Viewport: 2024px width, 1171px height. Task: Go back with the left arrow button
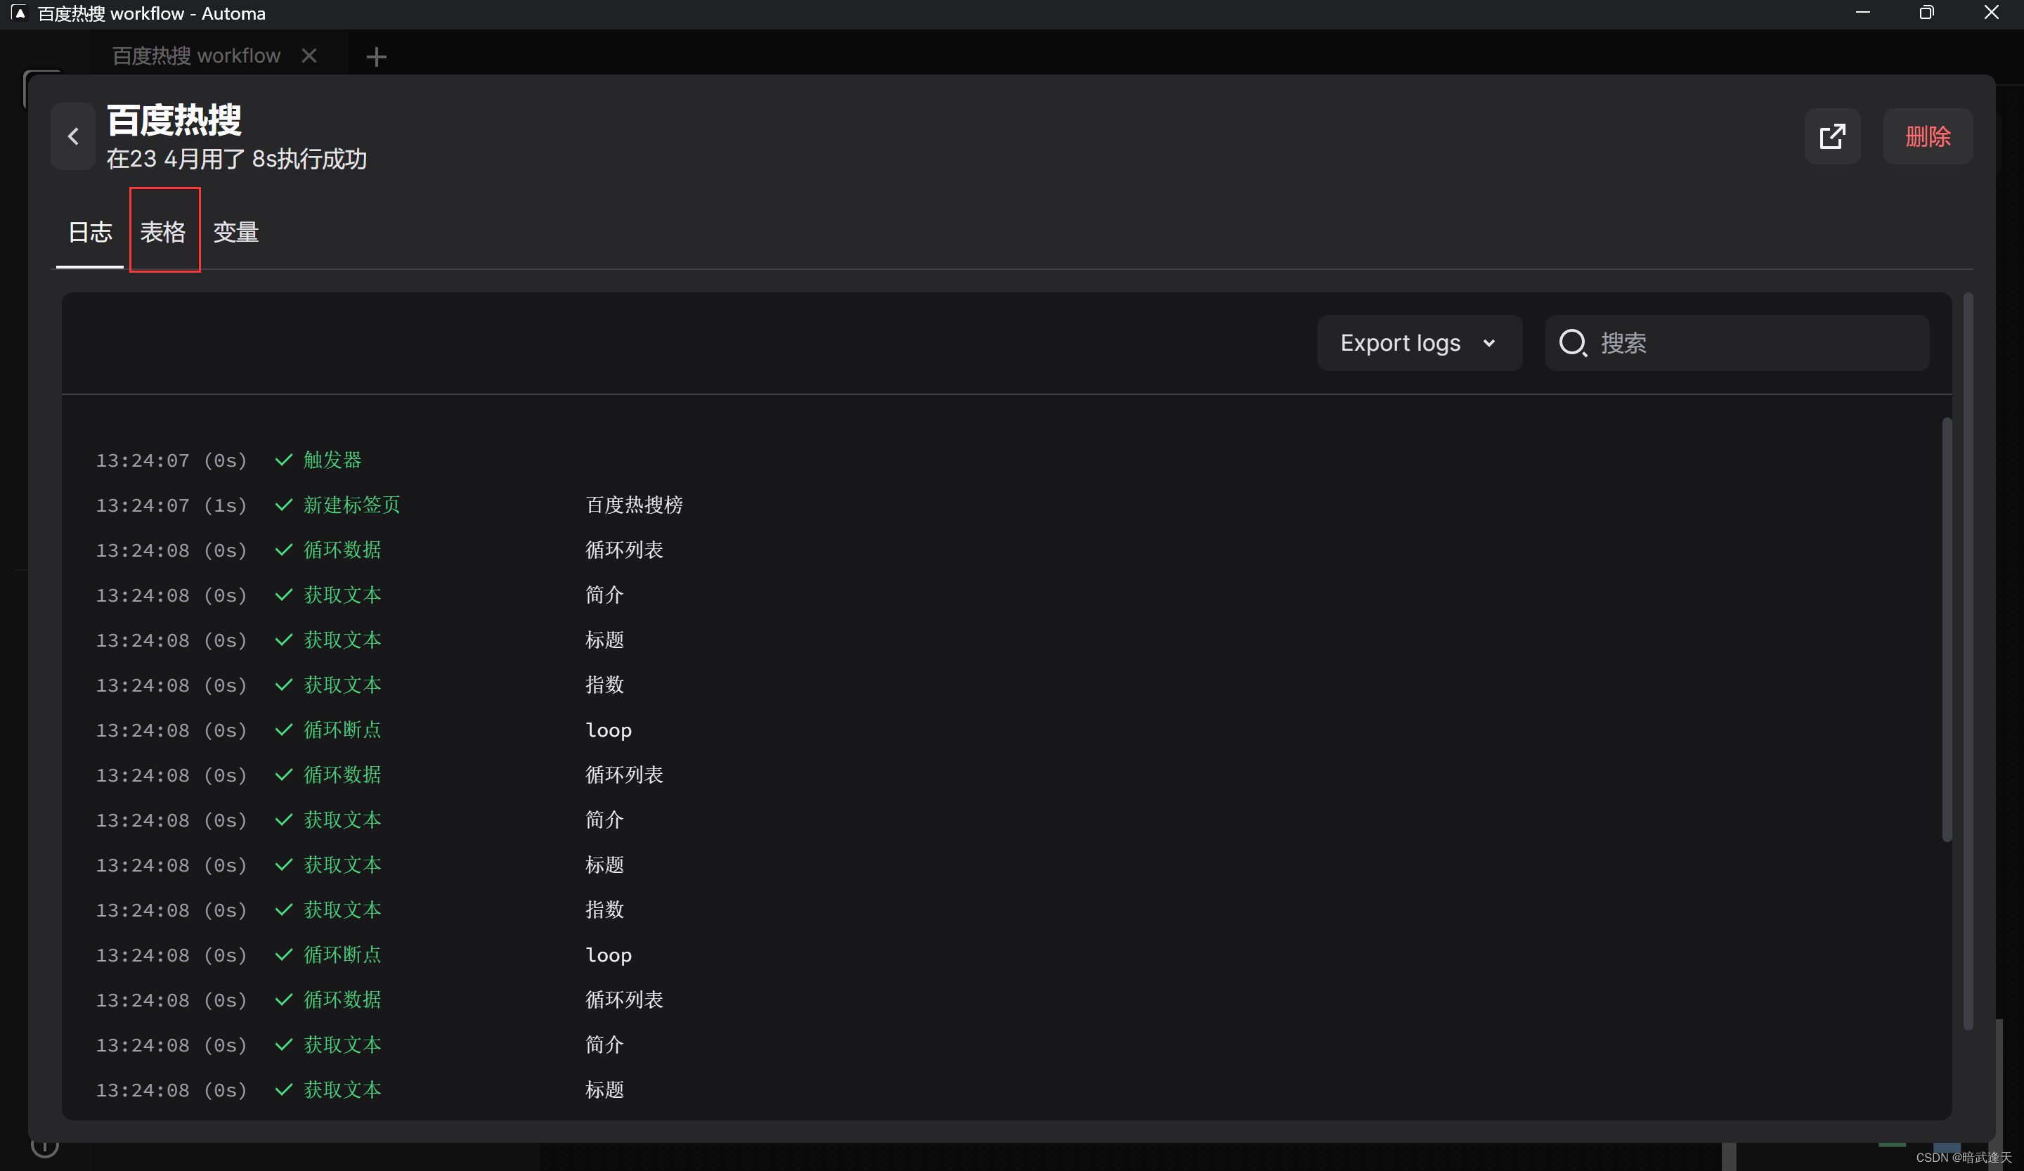point(73,136)
